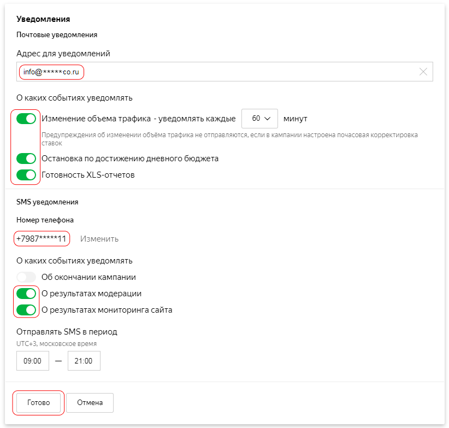
Task: Click the 'Остановка по достижению дневного бюджета' label text
Action: 130,159
